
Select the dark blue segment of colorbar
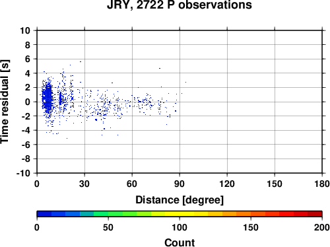click(x=44, y=214)
